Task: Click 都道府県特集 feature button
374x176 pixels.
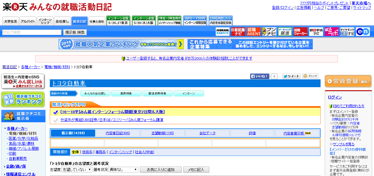Action: [158, 94]
